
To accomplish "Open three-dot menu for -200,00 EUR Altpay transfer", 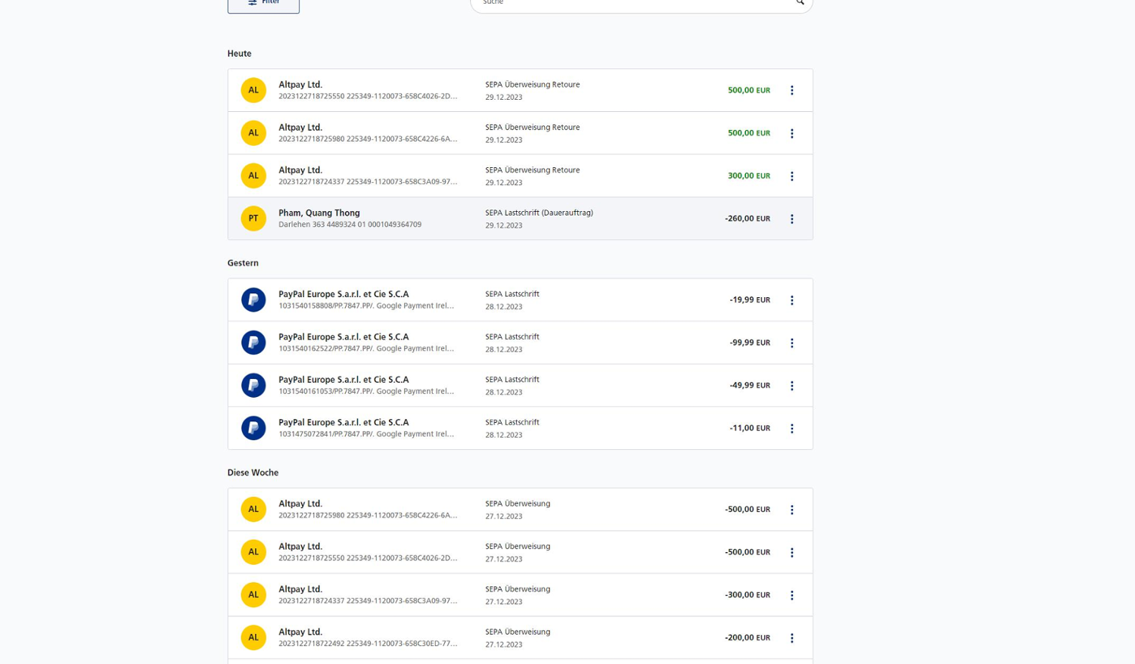I will pyautogui.click(x=791, y=638).
